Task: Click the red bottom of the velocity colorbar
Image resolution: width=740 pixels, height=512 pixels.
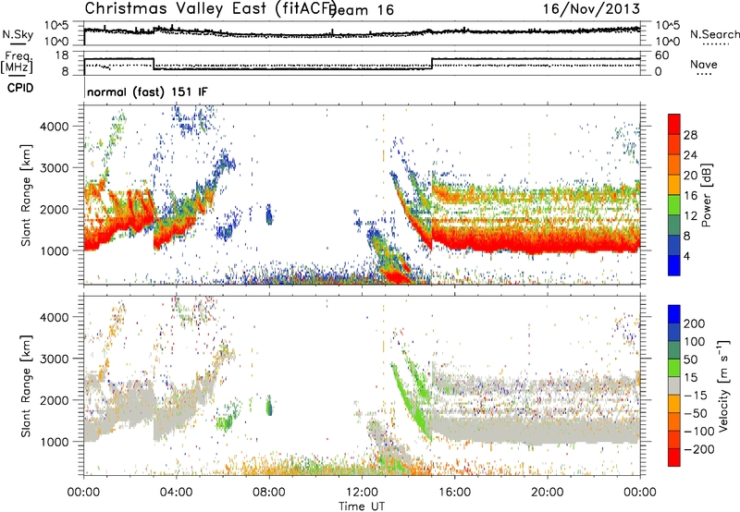Action: [674, 457]
